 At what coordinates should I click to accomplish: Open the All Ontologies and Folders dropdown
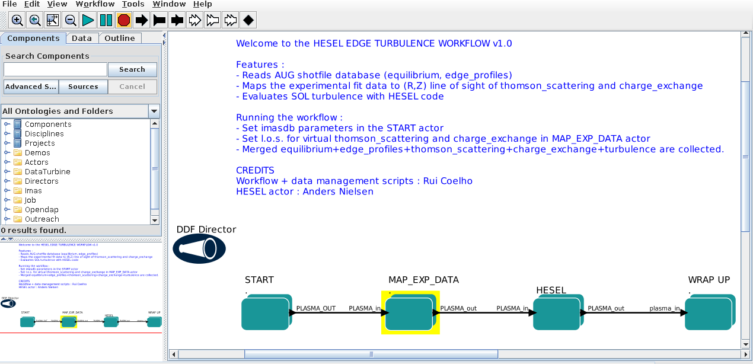[x=154, y=111]
